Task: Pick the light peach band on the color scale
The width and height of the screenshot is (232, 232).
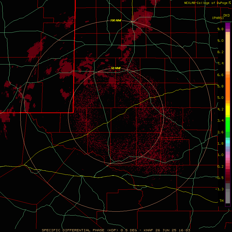Action: coord(228,53)
